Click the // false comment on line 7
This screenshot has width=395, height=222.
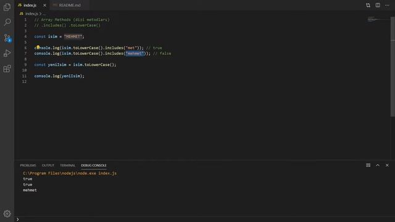(162, 54)
